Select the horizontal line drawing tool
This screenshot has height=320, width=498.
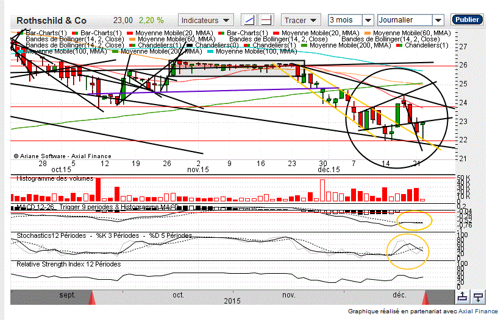coord(265,20)
